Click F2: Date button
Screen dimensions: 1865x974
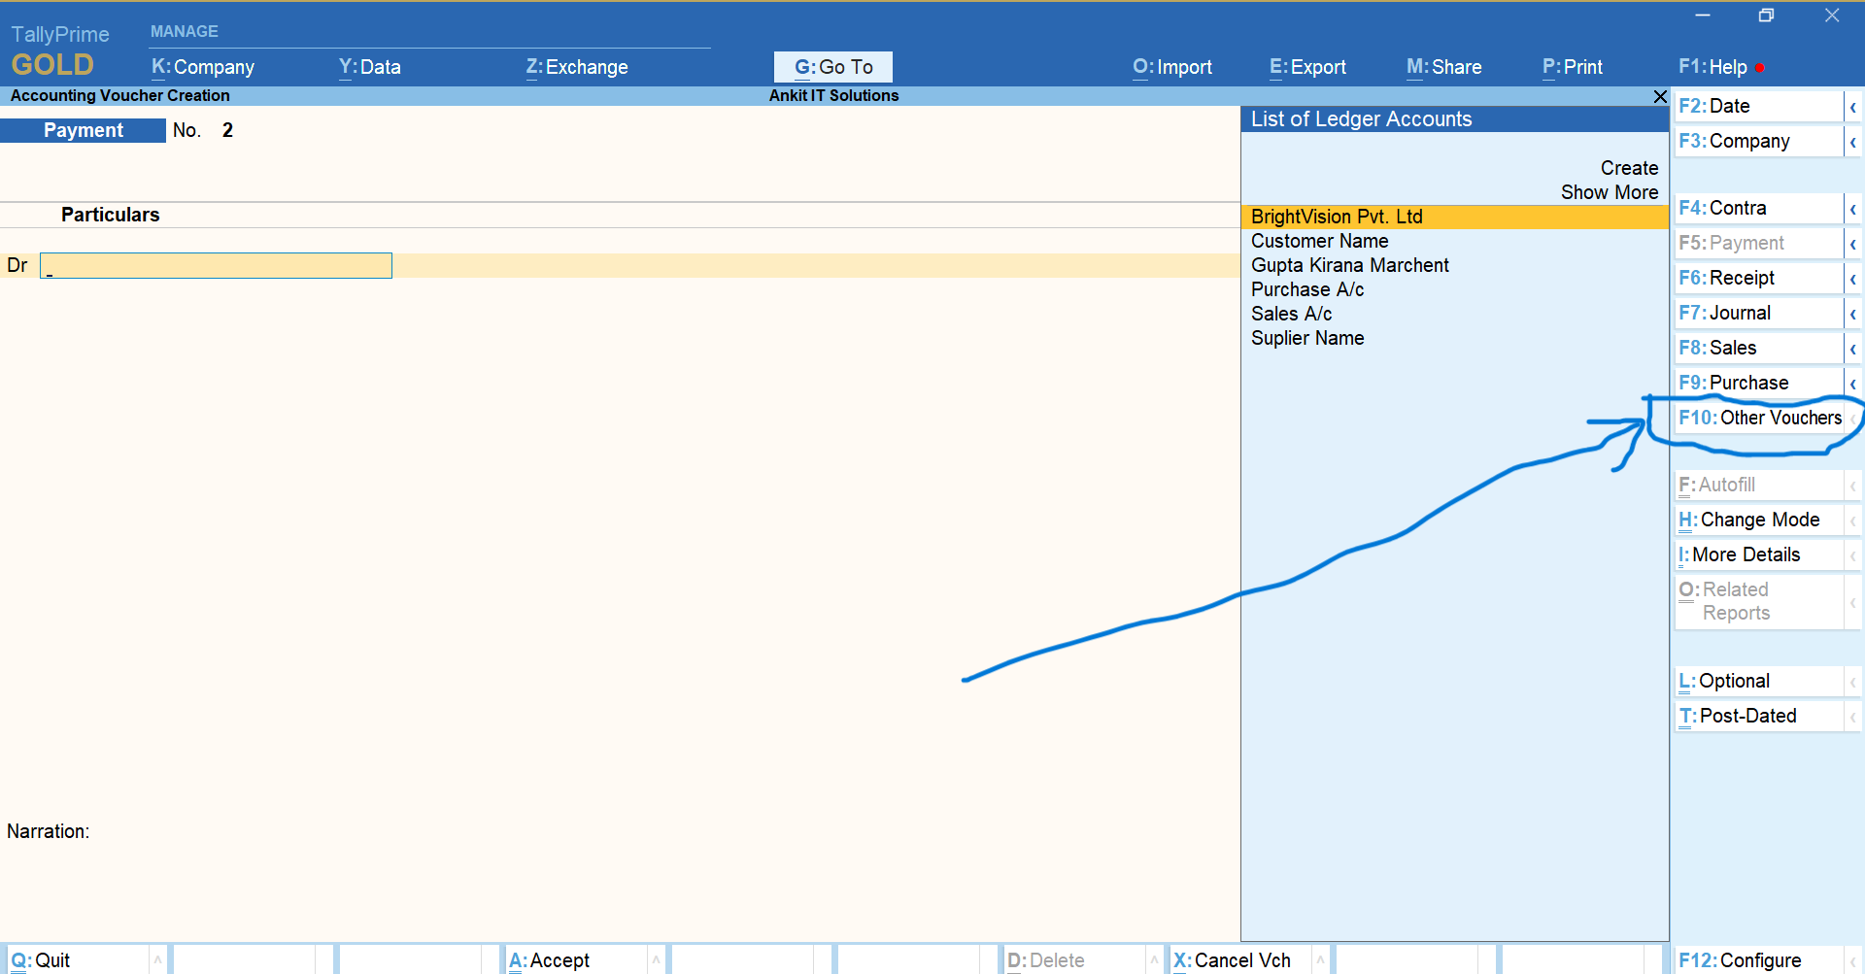click(x=1758, y=106)
